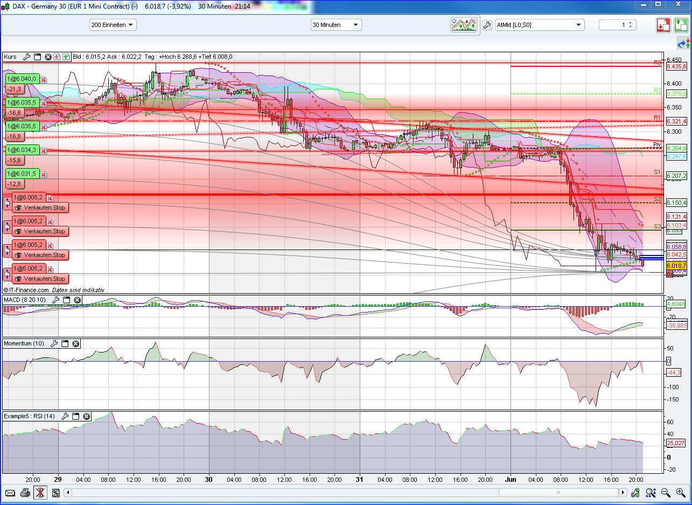The width and height of the screenshot is (692, 505).
Task: Open the indicators and trading systems button
Action: (x=464, y=25)
